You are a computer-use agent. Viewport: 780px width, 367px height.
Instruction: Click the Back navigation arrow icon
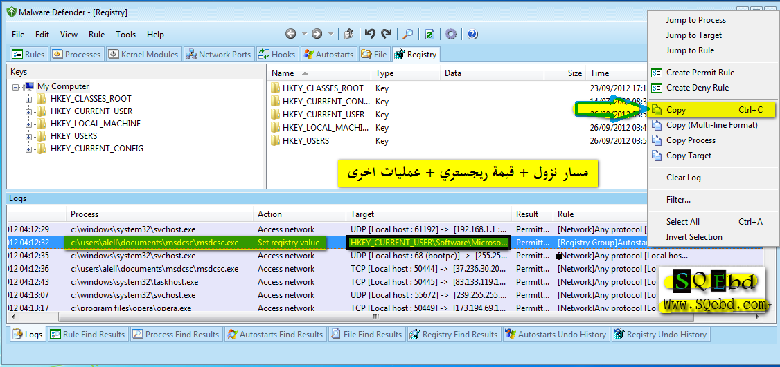pyautogui.click(x=290, y=34)
